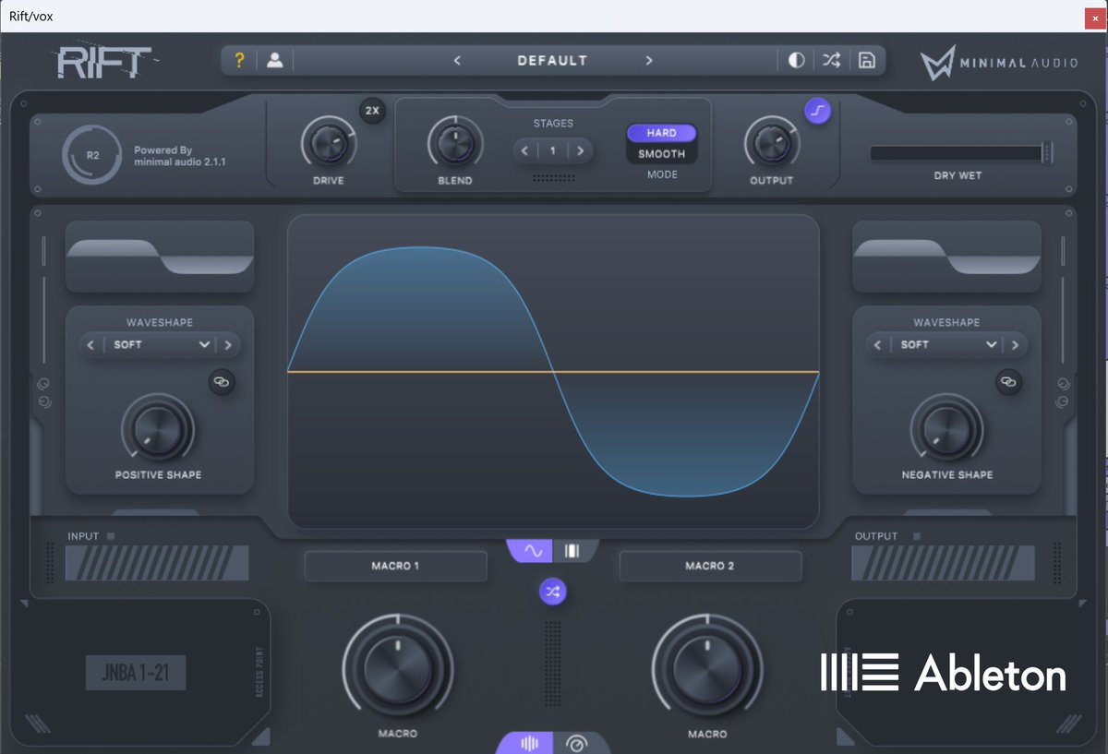The width and height of the screenshot is (1108, 754).
Task: Click the OUTPUT knob
Action: tap(771, 142)
